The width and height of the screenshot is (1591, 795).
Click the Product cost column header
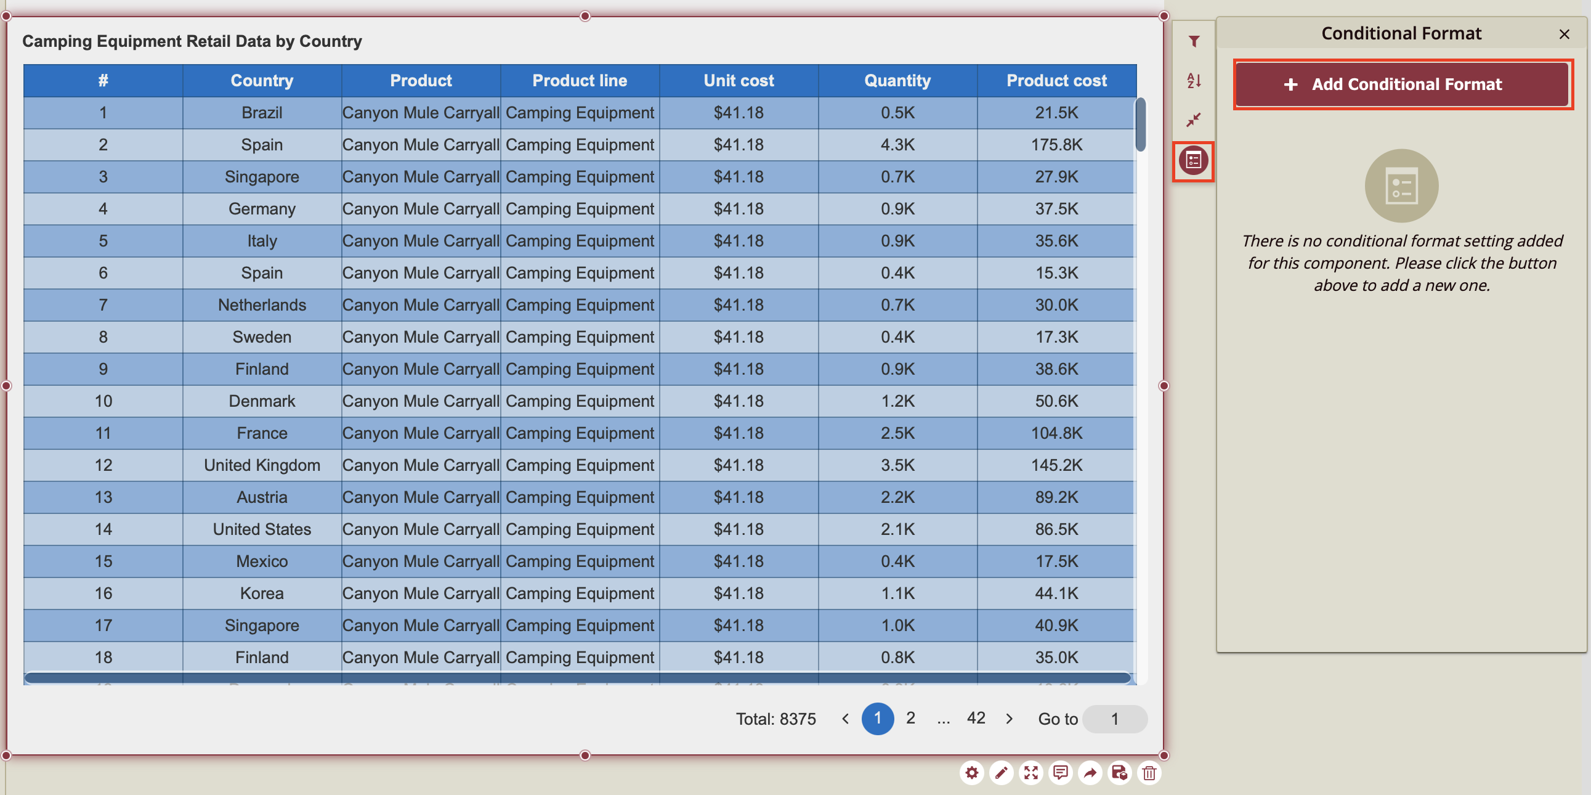(x=1056, y=80)
